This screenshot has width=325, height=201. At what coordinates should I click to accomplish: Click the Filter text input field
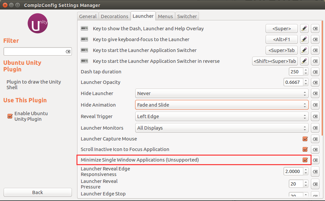[34, 52]
